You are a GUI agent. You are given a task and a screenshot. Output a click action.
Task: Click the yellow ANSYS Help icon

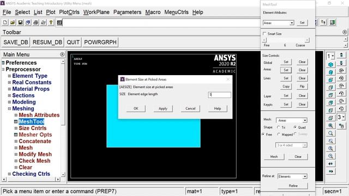click(51, 22)
